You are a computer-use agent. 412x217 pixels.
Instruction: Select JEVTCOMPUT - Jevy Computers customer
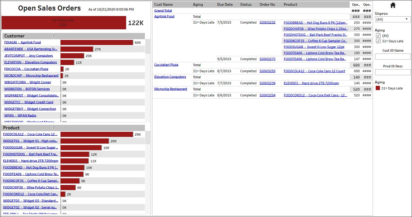(x=28, y=56)
